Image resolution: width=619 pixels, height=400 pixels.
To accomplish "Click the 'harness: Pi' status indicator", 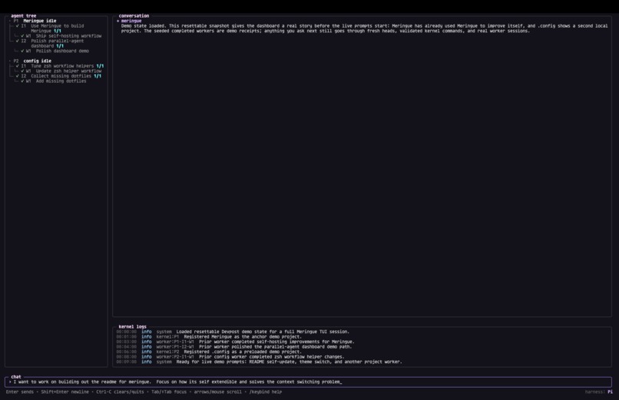I will (599, 392).
